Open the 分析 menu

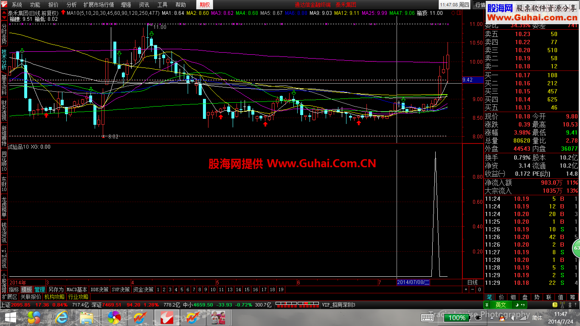coord(72,5)
